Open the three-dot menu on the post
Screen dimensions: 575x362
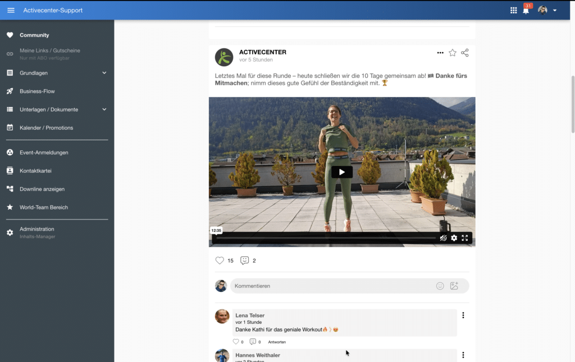440,52
